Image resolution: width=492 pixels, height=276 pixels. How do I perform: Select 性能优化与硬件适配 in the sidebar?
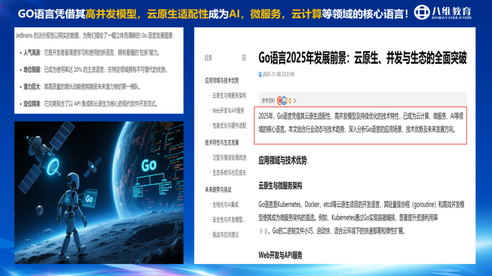click(229, 125)
